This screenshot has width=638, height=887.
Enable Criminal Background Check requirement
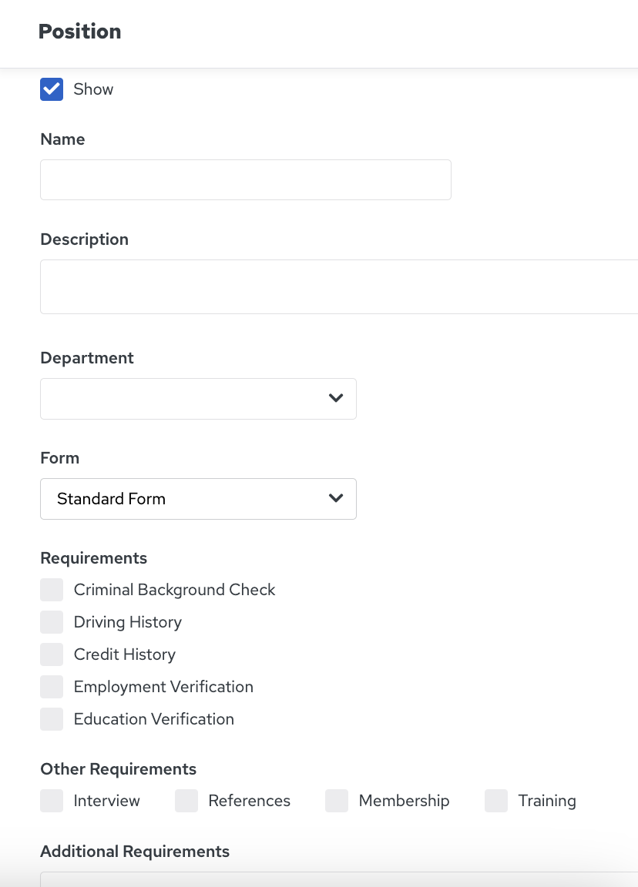click(52, 590)
